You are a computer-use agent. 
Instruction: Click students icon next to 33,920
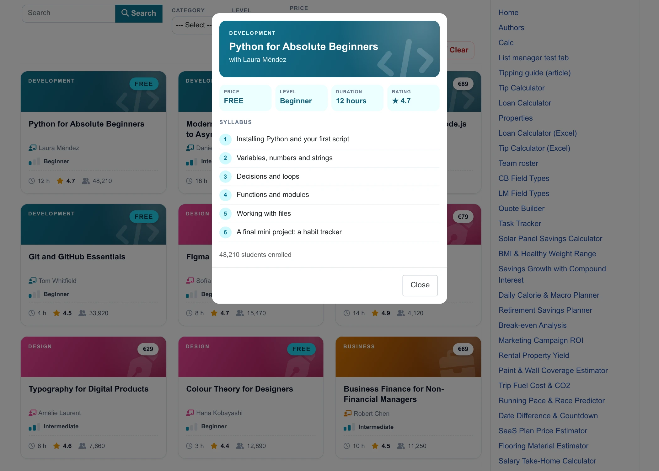click(x=82, y=313)
